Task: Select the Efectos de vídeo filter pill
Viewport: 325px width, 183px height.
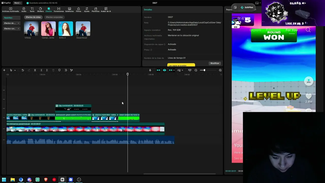Action: [33, 17]
